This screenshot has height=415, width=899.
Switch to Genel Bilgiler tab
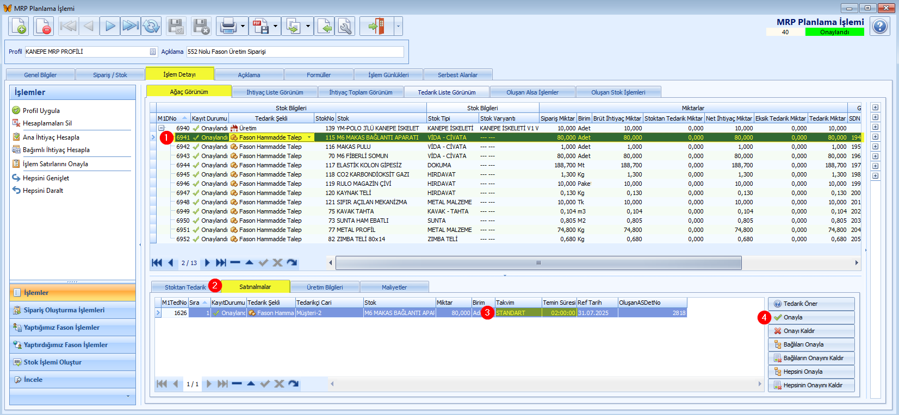(x=40, y=75)
